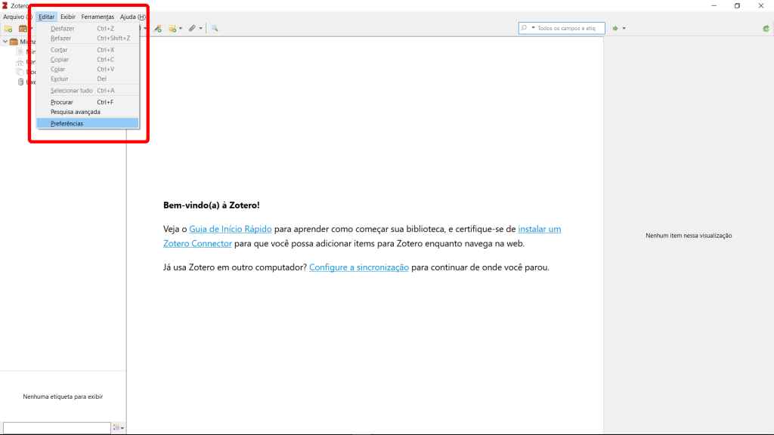Click the add item by identifier wand icon
Image resolution: width=774 pixels, height=435 pixels.
pos(158,29)
